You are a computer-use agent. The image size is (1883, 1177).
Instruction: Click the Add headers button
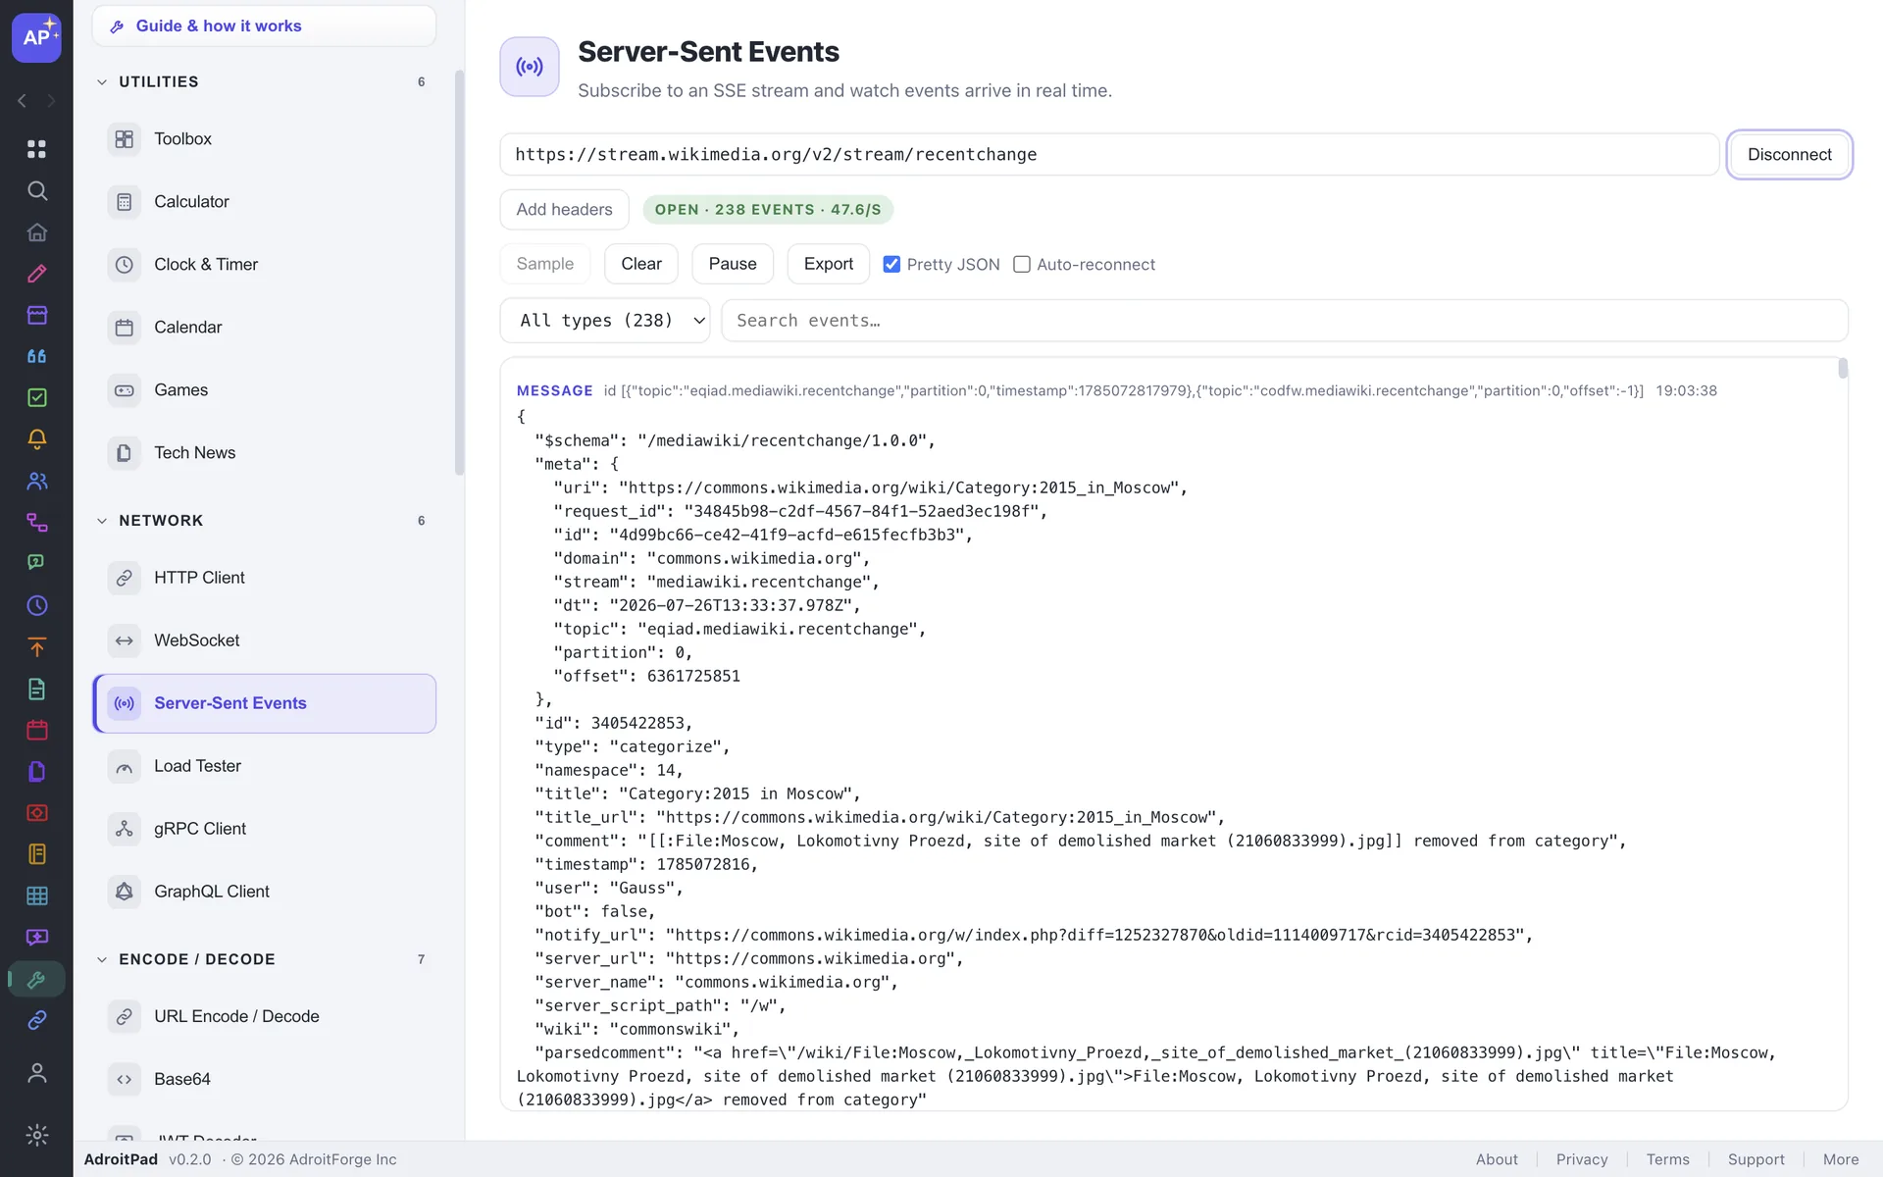(x=564, y=210)
